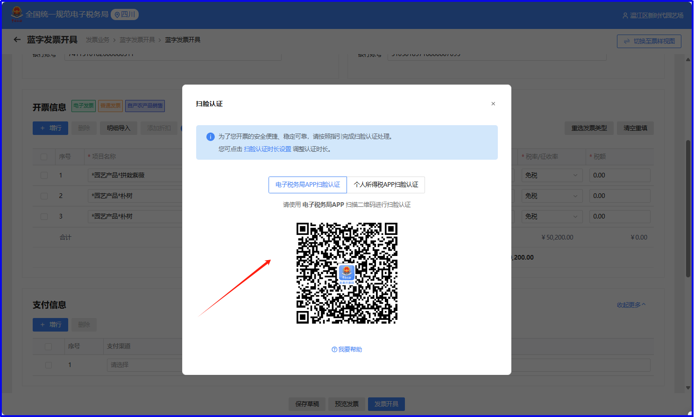Click 切换至票样视图 button
The width and height of the screenshot is (694, 417).
[x=649, y=41]
